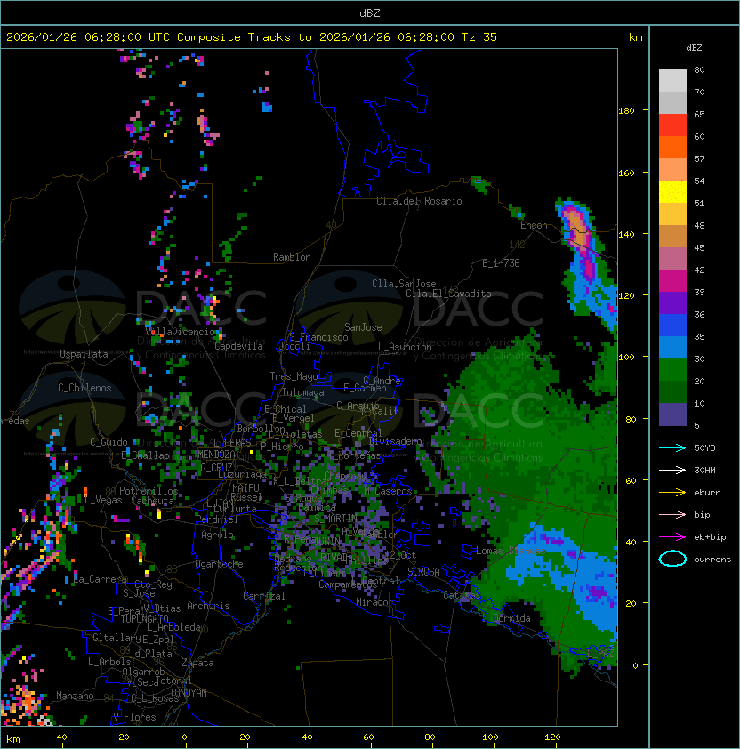This screenshot has width=740, height=749.
Task: Click the white 30HM track arrow
Action: (672, 470)
